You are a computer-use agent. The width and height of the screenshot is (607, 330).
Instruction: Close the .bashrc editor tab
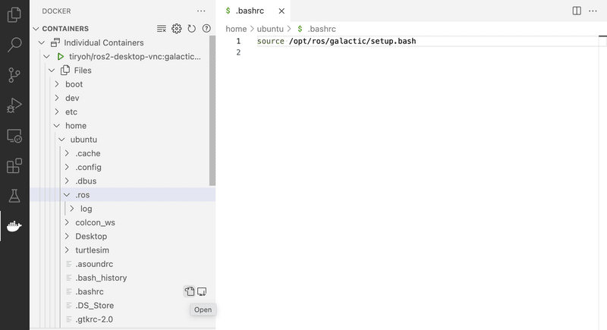click(x=281, y=11)
